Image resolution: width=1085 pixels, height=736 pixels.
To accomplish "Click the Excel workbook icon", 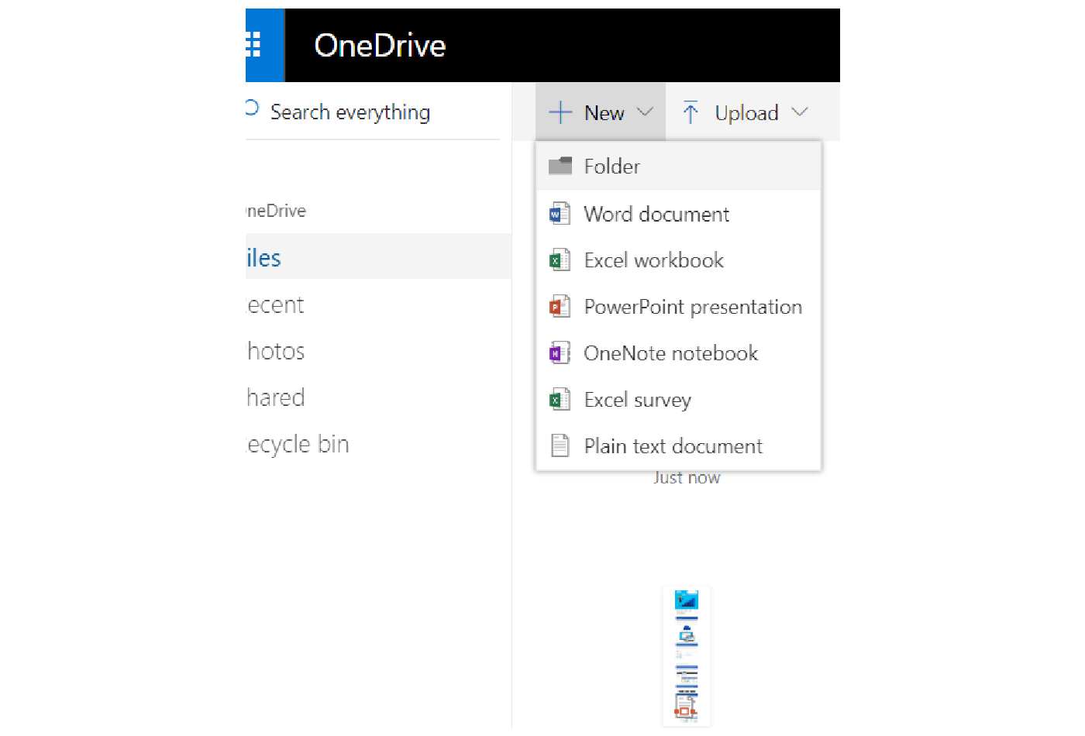I will click(560, 260).
